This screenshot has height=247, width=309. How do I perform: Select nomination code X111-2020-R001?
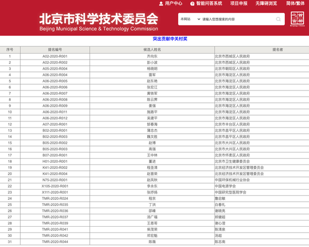(55, 192)
